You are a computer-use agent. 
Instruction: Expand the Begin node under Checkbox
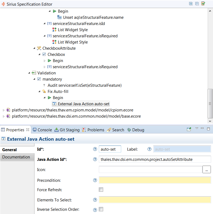[44, 61]
